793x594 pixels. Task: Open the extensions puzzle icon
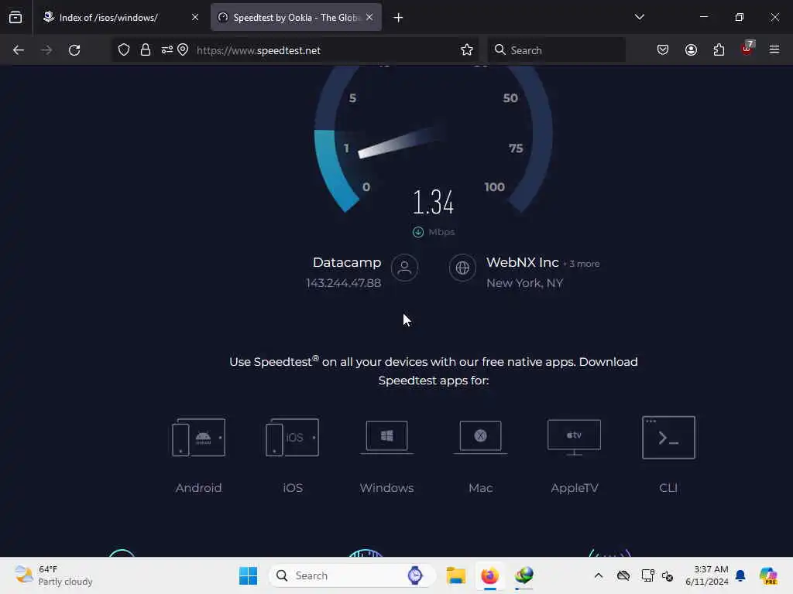[x=719, y=49]
